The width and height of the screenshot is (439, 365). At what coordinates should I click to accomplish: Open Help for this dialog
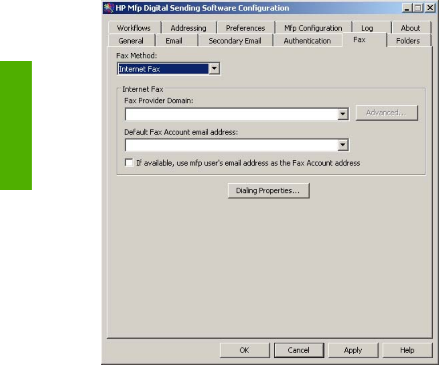click(x=407, y=350)
